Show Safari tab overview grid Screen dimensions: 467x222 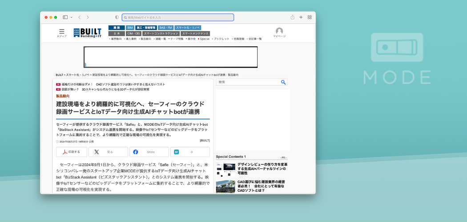tap(310, 17)
